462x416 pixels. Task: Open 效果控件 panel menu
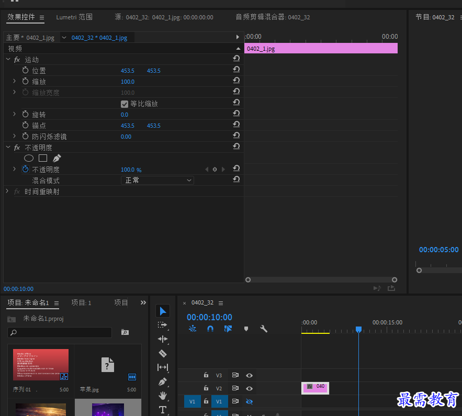(x=42, y=18)
